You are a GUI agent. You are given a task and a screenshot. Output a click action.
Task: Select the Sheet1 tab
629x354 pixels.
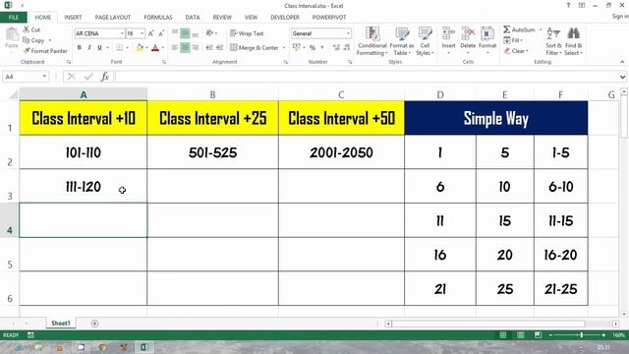[61, 324]
